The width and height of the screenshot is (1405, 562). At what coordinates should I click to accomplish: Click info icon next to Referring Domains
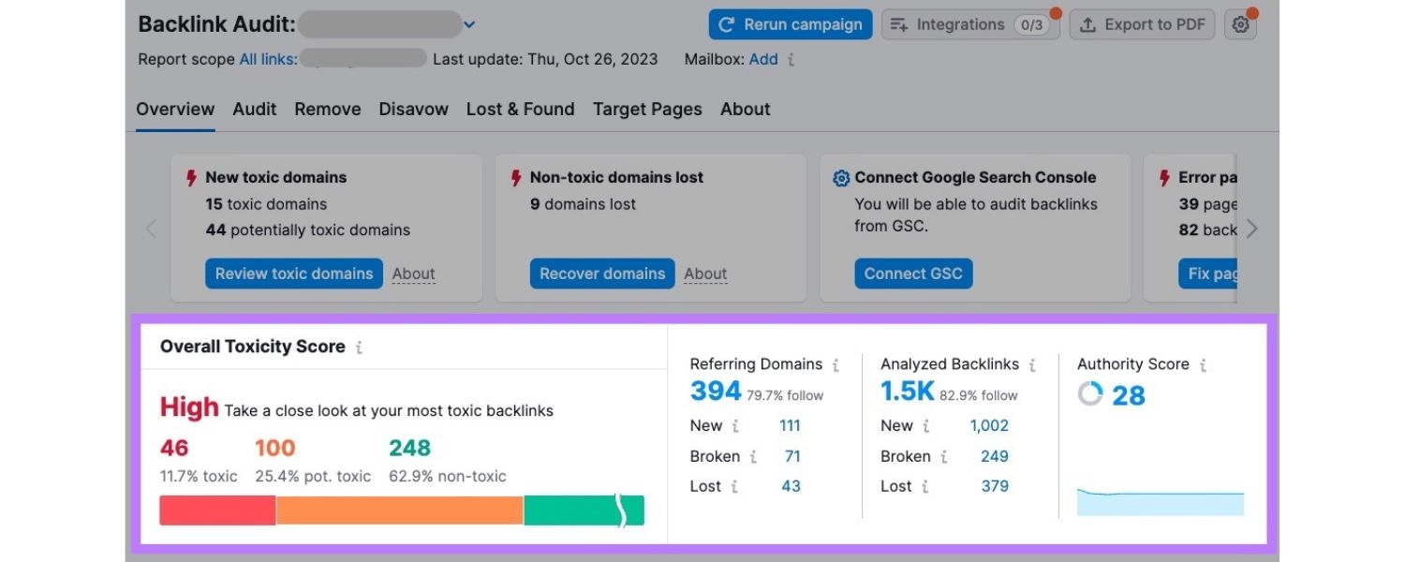(836, 365)
